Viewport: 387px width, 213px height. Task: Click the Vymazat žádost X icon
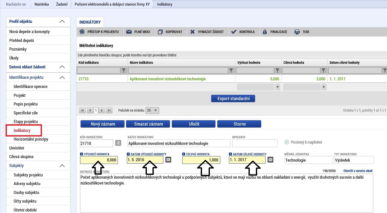point(193,32)
